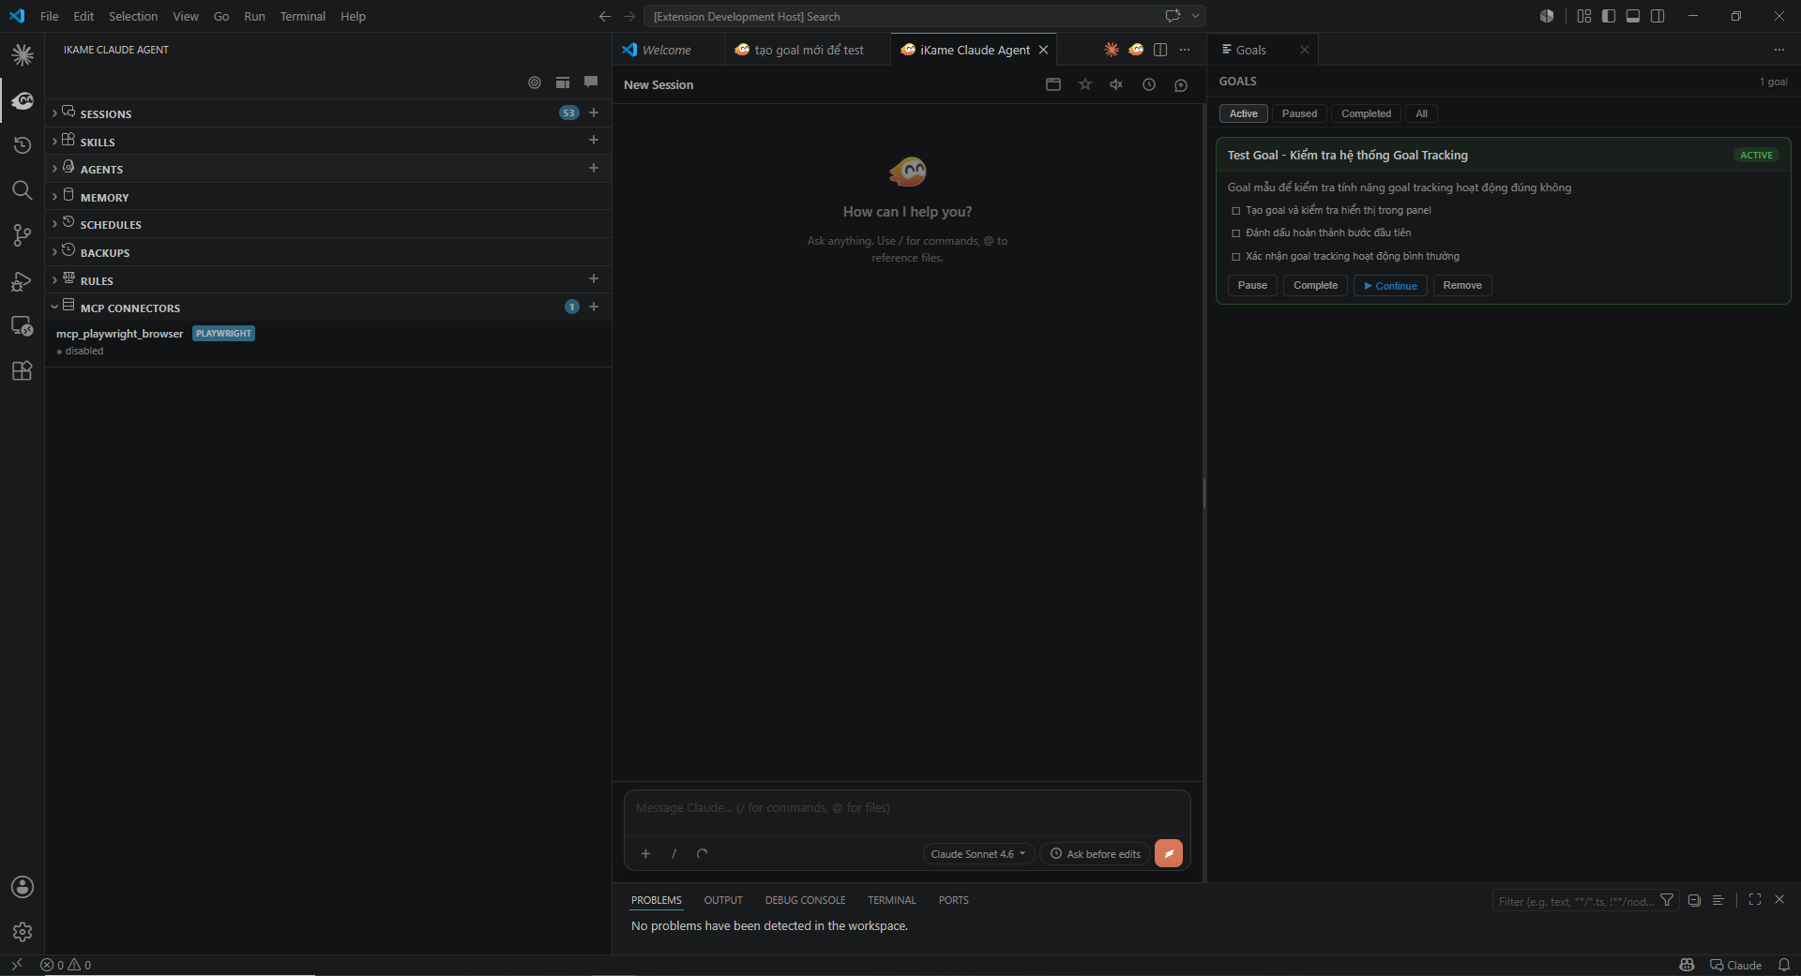Open the Extensions view

[x=23, y=370]
